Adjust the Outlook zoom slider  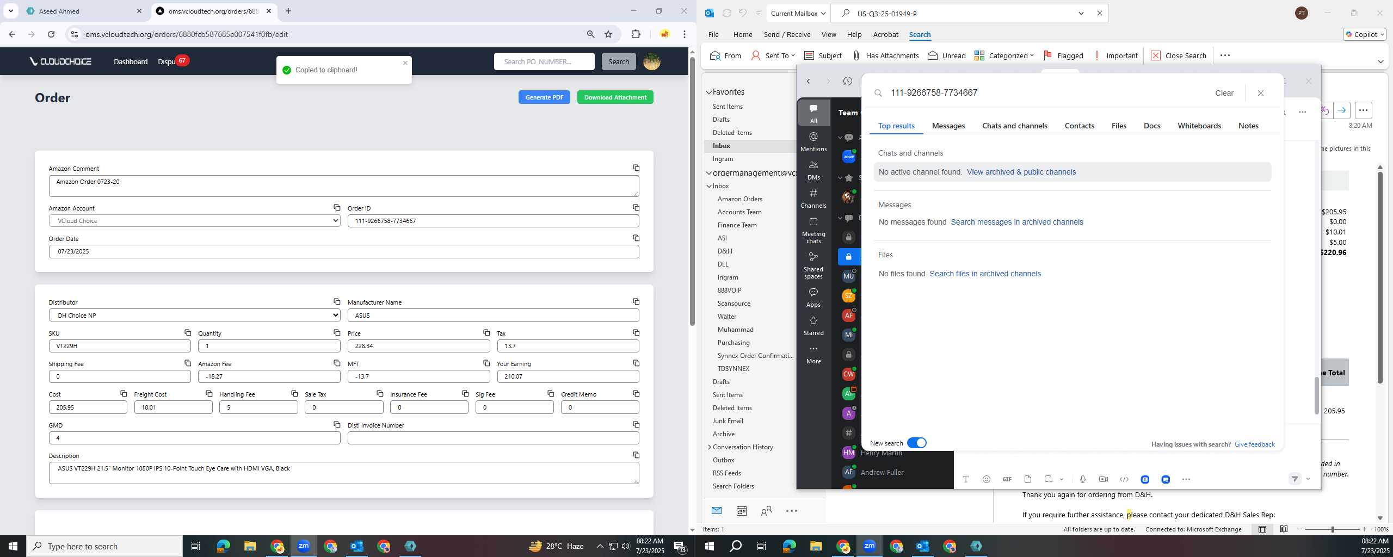(x=1333, y=529)
